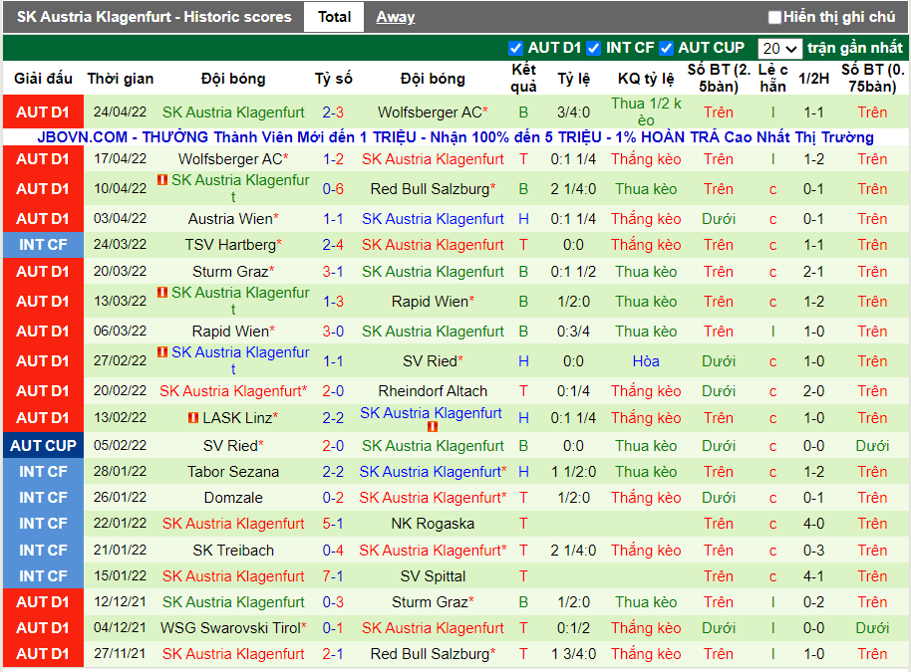
Task: Open the Away tab
Action: point(395,17)
